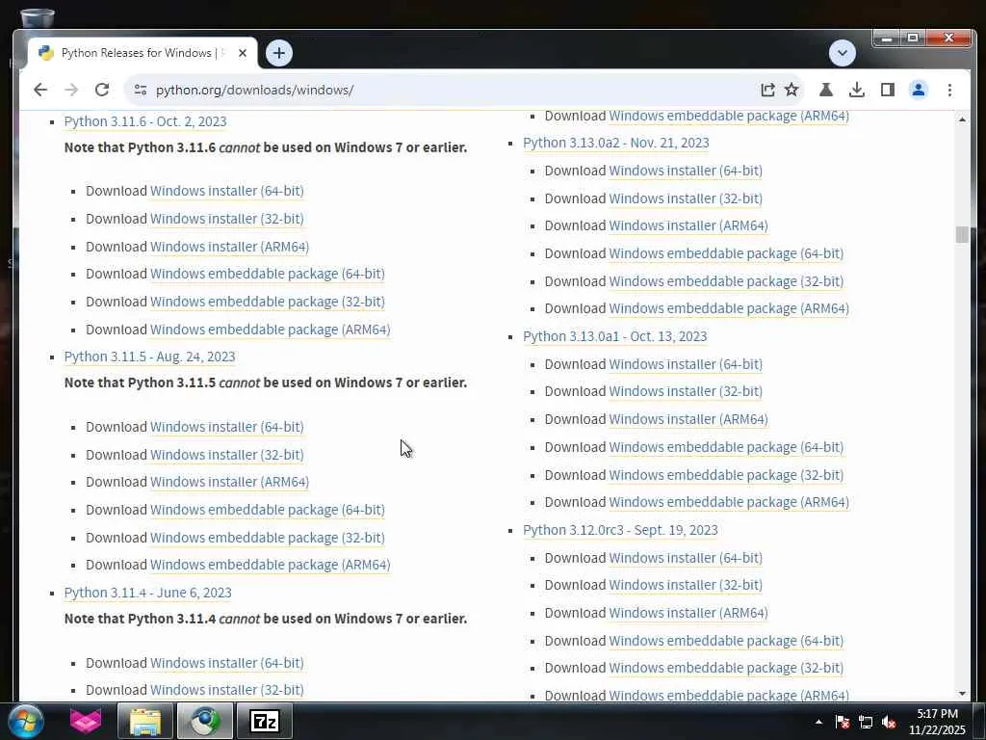This screenshot has height=740, width=986.
Task: Open Python 3.11.6 - Oct. 2, 2023 release link
Action: pos(145,121)
